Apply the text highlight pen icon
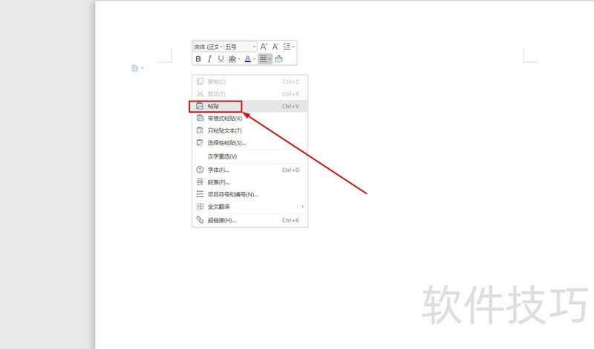This screenshot has width=594, height=349. click(x=232, y=59)
